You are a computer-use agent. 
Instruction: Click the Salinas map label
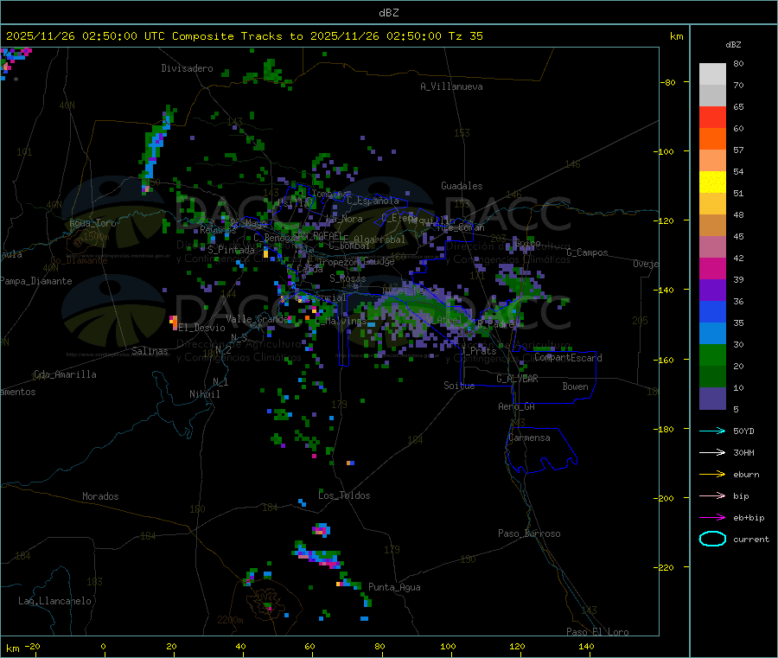(150, 351)
